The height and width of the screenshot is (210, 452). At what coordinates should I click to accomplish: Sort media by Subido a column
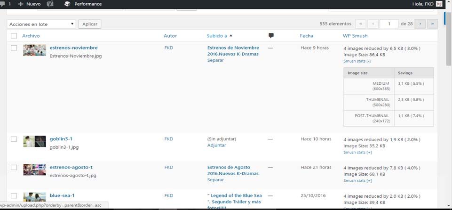pos(217,36)
